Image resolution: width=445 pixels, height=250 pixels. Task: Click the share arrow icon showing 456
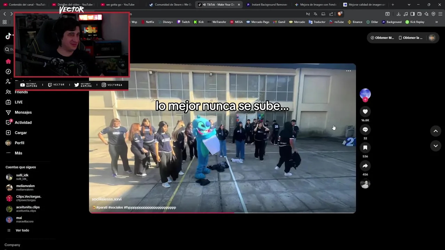pos(365,166)
